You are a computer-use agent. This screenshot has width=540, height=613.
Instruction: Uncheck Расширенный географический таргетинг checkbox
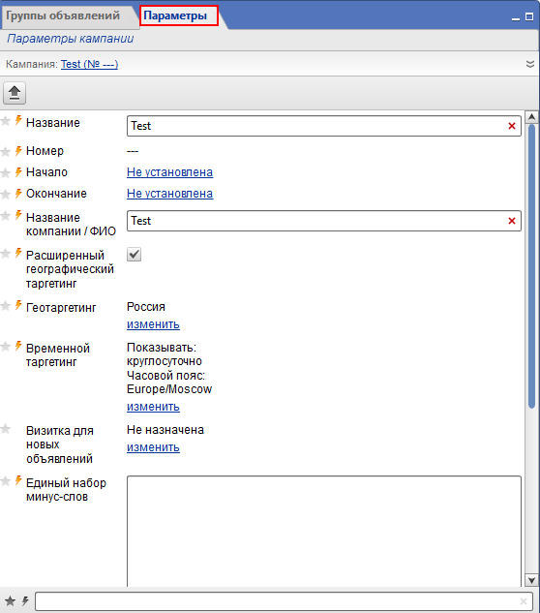[x=134, y=255]
